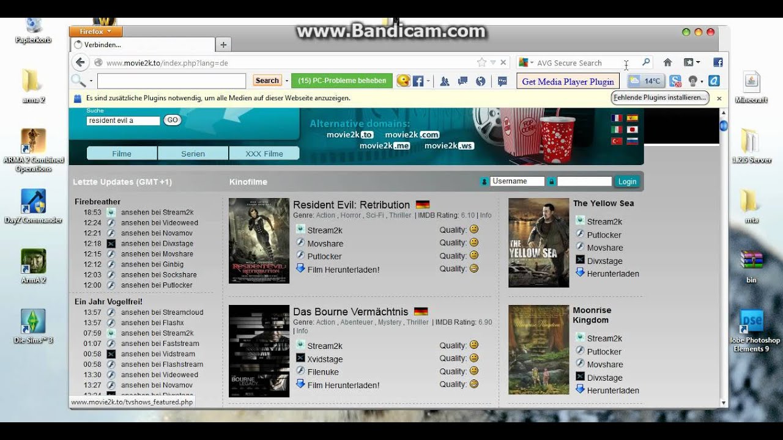Viewport: 783px width, 440px height.
Task: Expand the AVG search engine dropdown arrow
Action: coord(532,63)
